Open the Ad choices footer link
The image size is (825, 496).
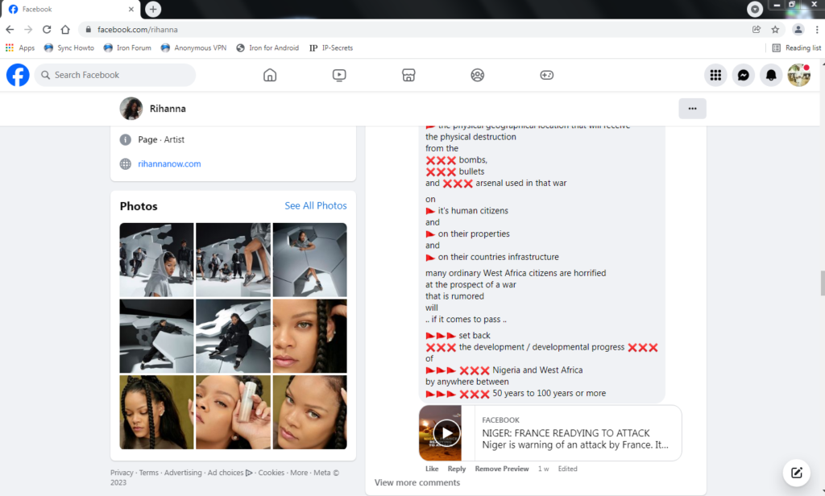pyautogui.click(x=230, y=473)
